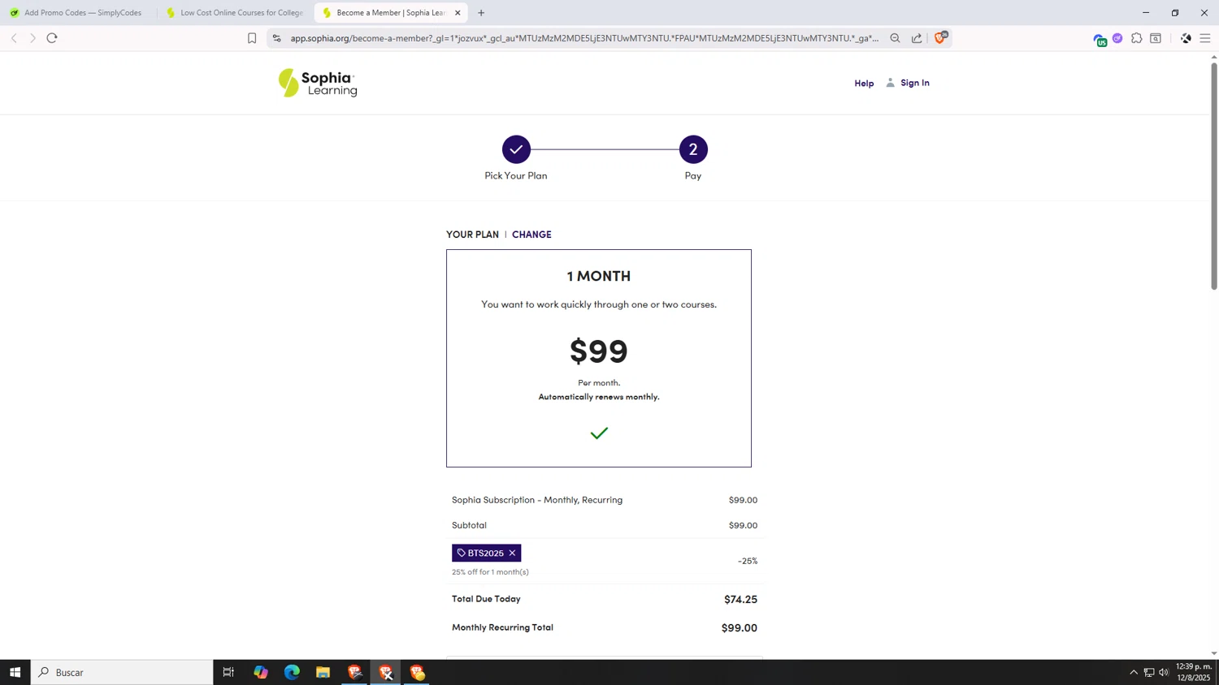Remove the BTS2025 promo code tag
Screen dimensions: 1219x685
[512, 554]
